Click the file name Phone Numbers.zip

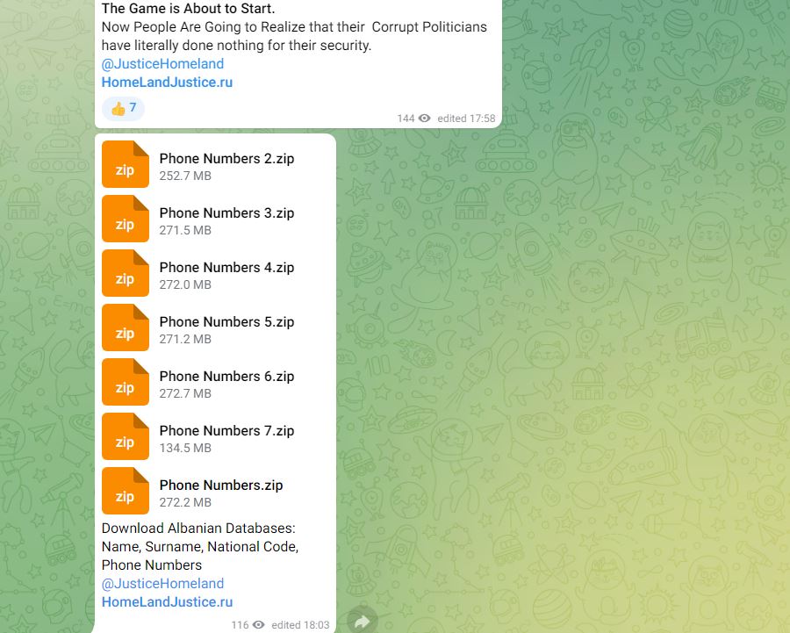tap(221, 486)
